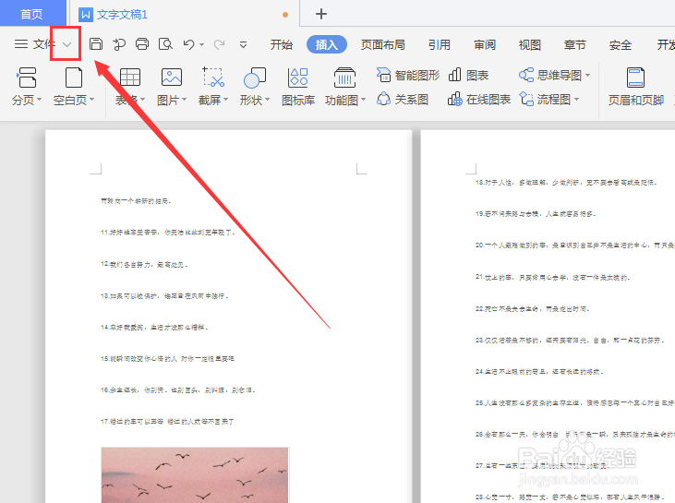Image resolution: width=675 pixels, height=503 pixels.
Task: Open Print Preview icon
Action: coord(165,44)
